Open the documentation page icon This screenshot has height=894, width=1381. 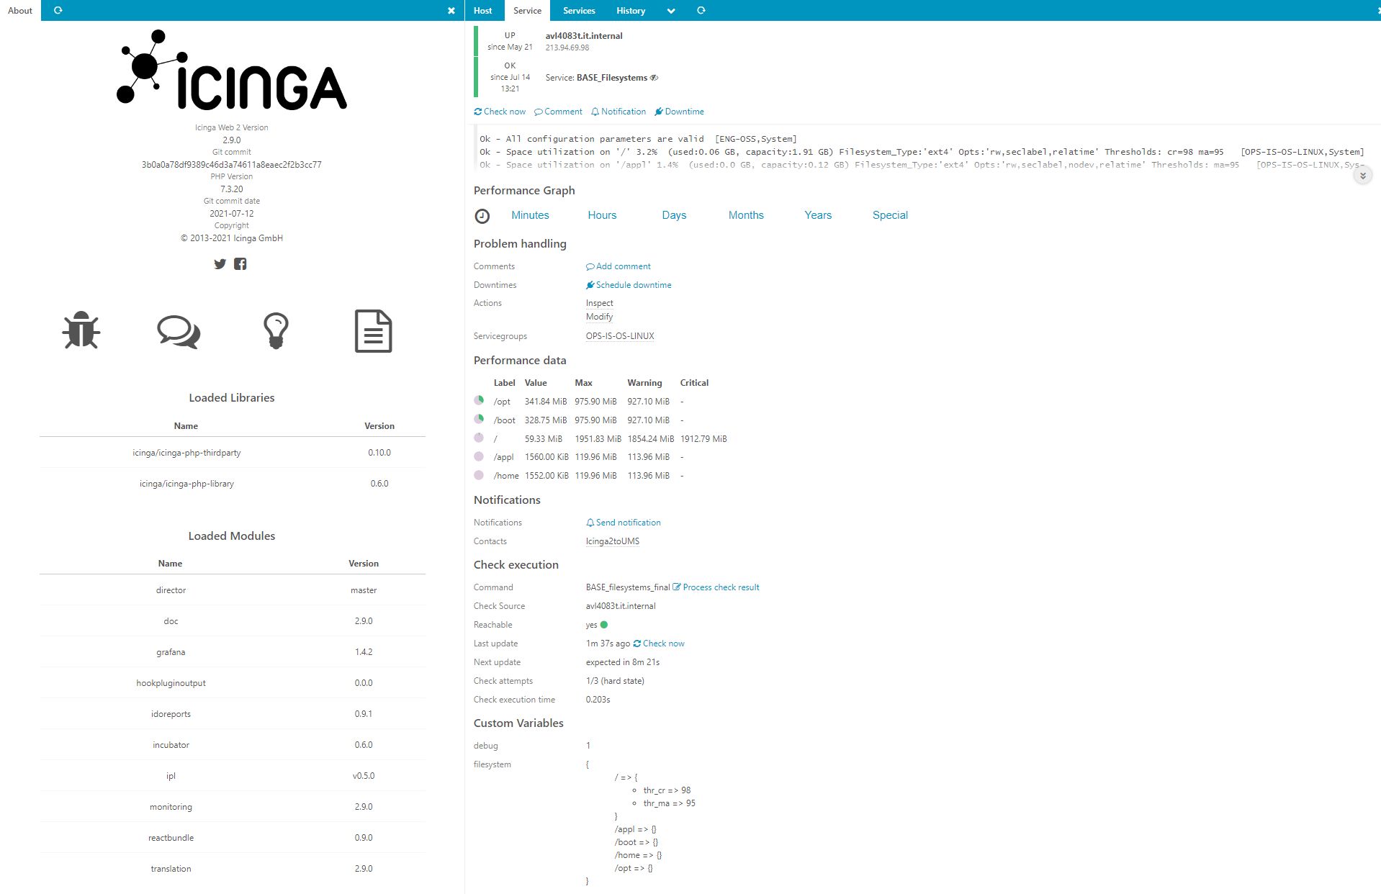[372, 331]
